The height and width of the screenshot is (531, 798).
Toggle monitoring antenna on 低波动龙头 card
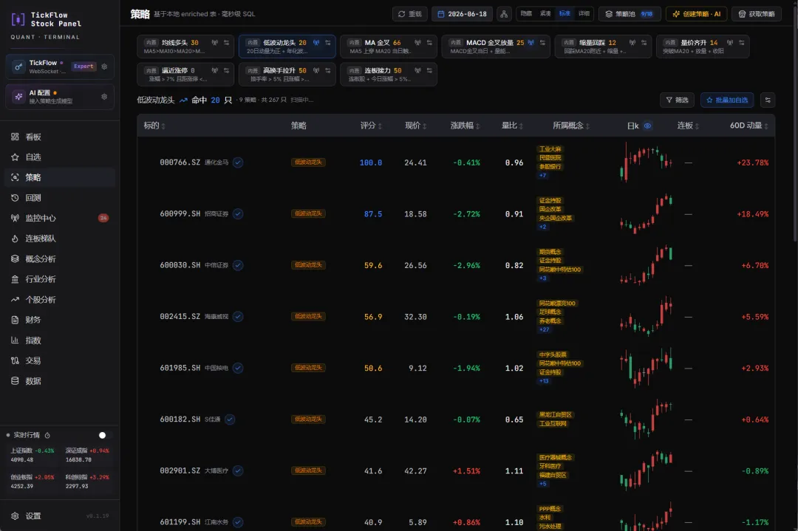(316, 43)
